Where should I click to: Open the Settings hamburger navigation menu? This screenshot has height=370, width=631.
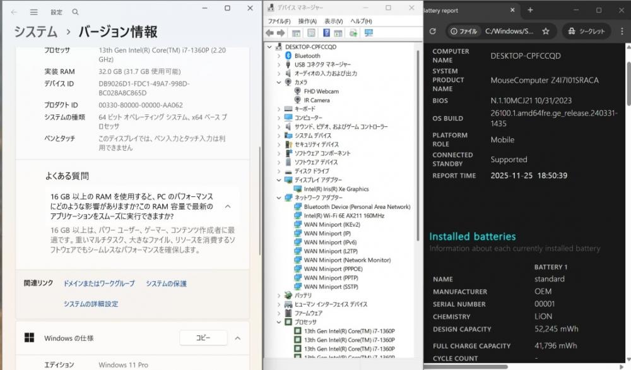[x=34, y=12]
